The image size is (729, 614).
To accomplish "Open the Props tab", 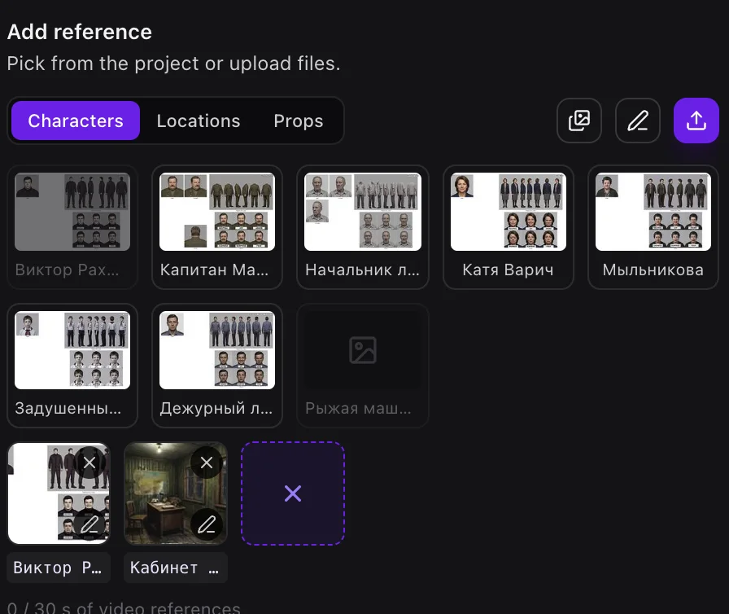I will click(299, 121).
